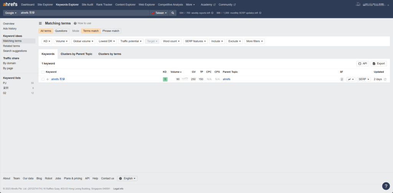The height and width of the screenshot is (193, 393).
Task: Open Traffic share By domain
Action: coord(9,63)
